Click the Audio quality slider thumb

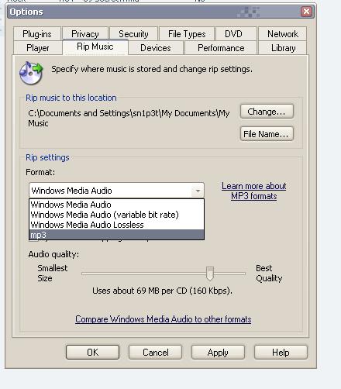pos(210,274)
